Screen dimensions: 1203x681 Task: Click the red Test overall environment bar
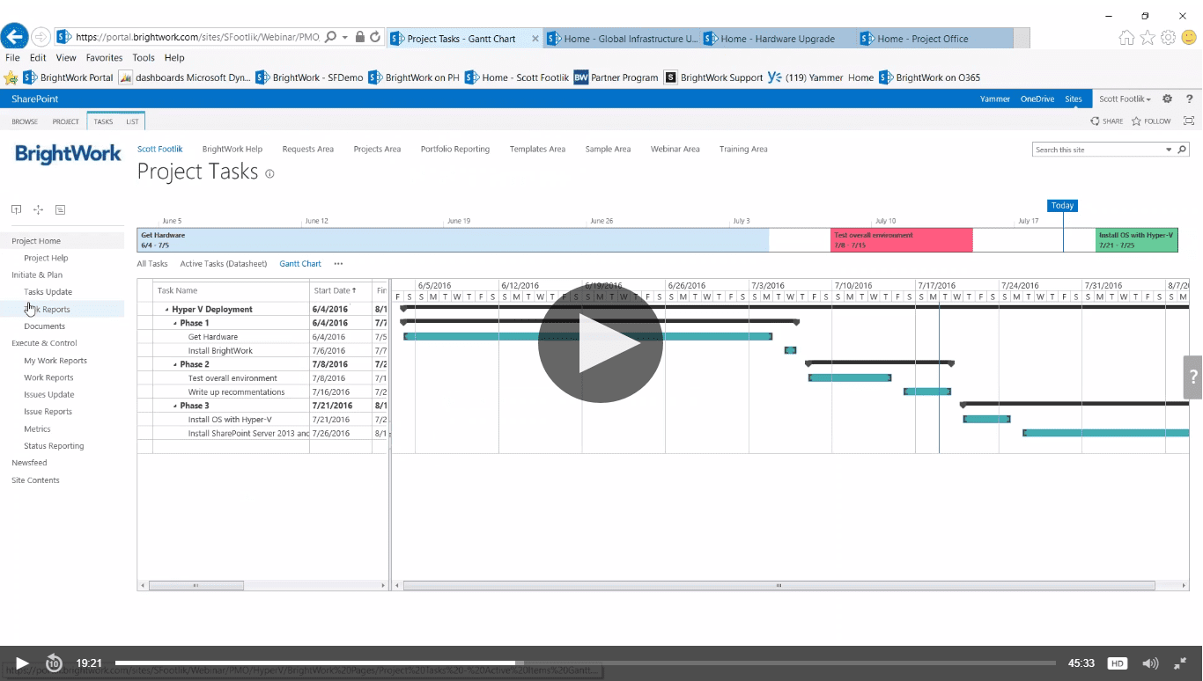tap(902, 240)
